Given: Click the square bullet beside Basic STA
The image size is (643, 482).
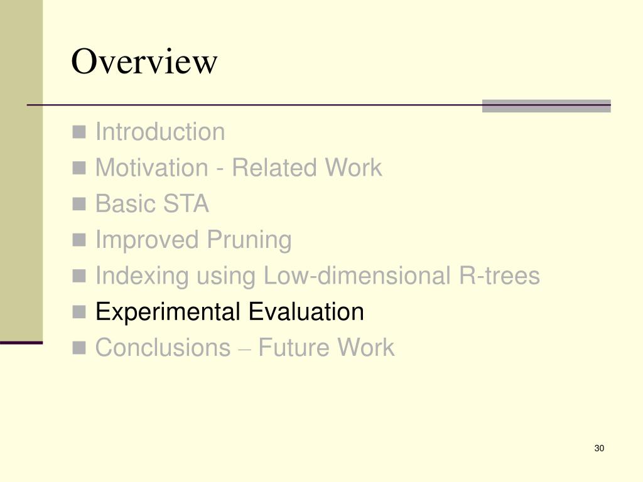Looking at the screenshot, I should point(79,204).
